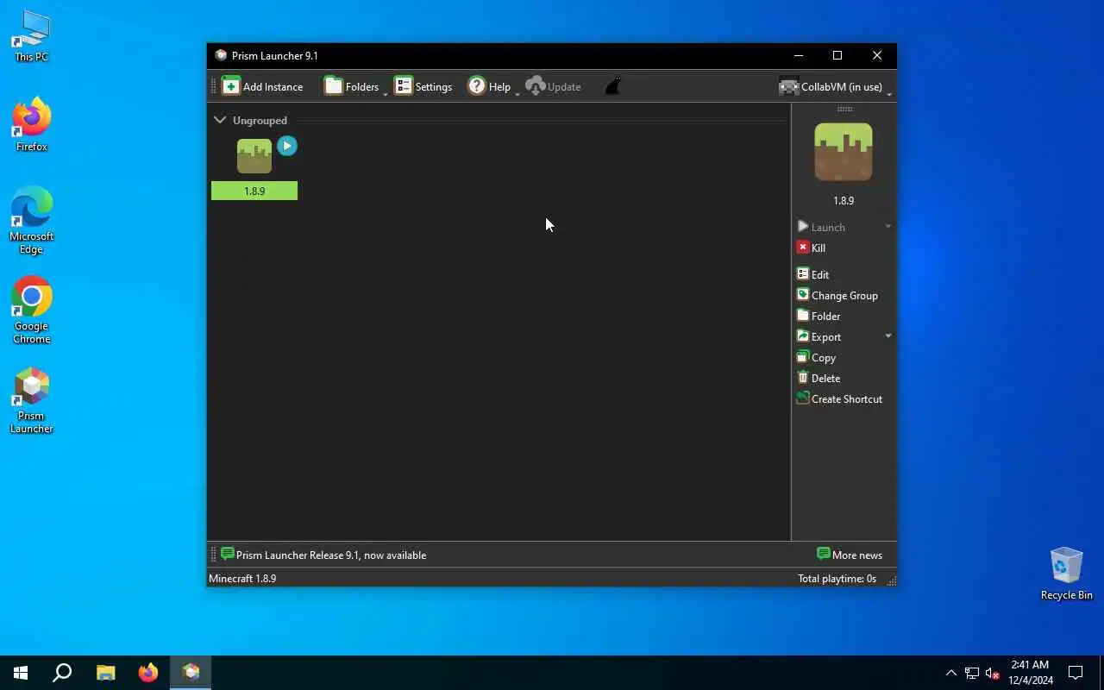Kill the running instance
Image resolution: width=1104 pixels, height=690 pixels.
point(811,248)
